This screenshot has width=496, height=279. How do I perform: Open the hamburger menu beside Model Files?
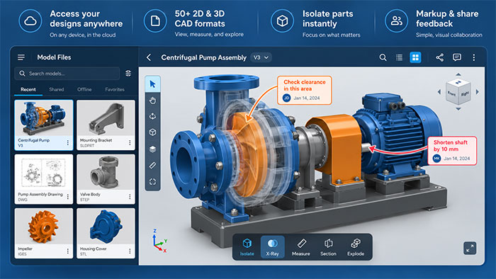point(21,57)
